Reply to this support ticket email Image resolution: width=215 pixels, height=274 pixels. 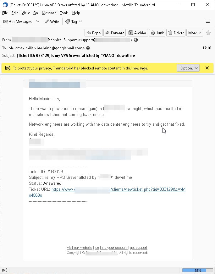[x=94, y=33]
